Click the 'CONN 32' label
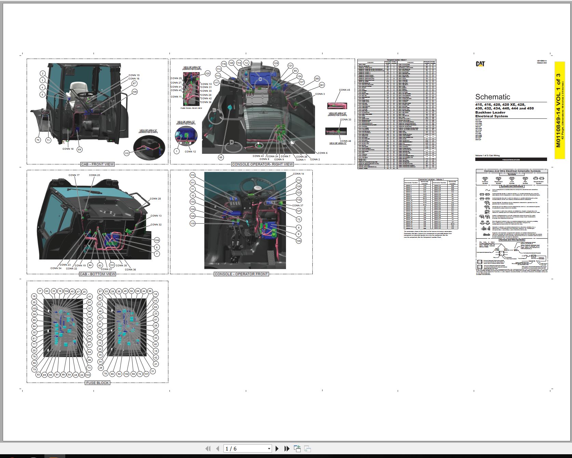This screenshot has width=572, height=458. [156, 224]
